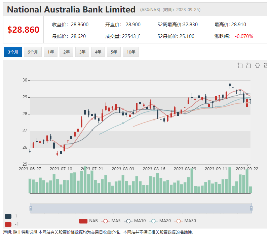
Task: Click the 2023-07-10 x-axis label
Action: pos(61,169)
